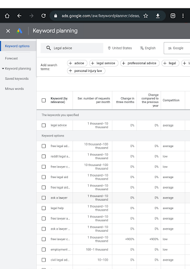Check the 'legal help' row checkbox
This screenshot has width=190, height=269.
pyautogui.click(x=44, y=208)
